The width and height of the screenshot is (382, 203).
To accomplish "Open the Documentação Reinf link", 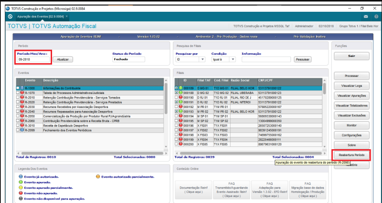I will 194,190.
